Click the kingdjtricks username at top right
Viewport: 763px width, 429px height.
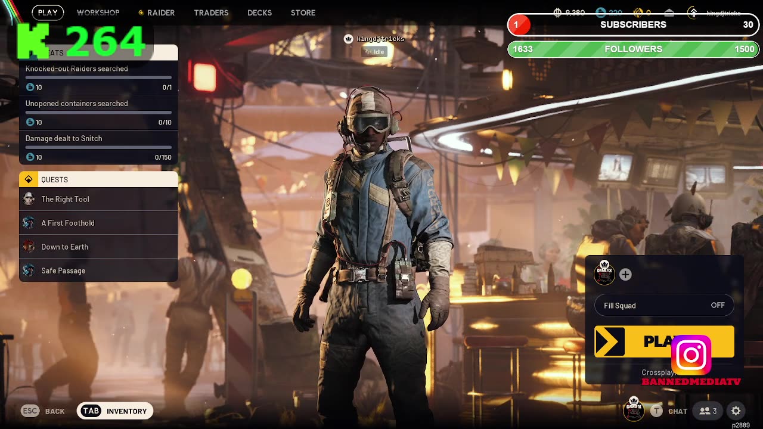pos(723,13)
